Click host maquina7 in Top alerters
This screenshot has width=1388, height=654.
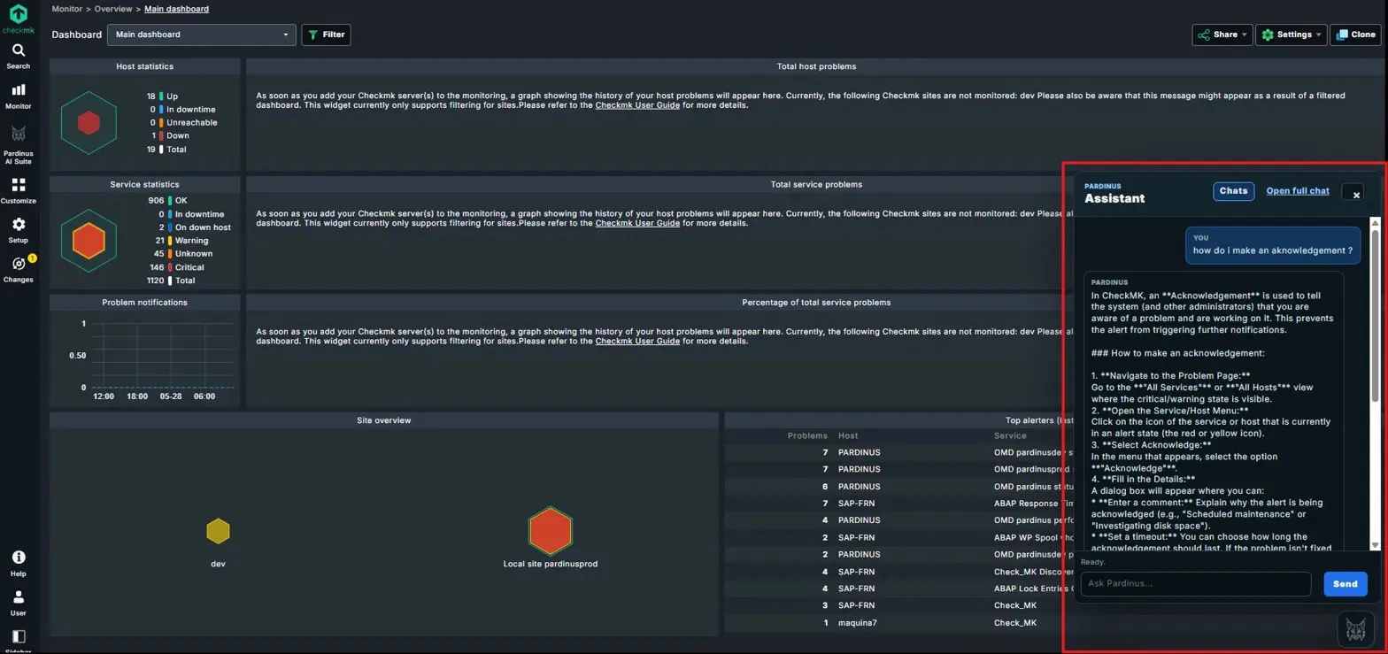tap(857, 623)
